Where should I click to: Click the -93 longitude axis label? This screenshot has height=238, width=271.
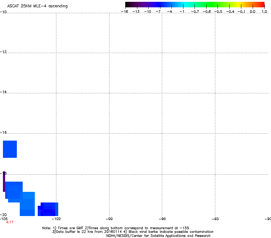click(x=215, y=219)
